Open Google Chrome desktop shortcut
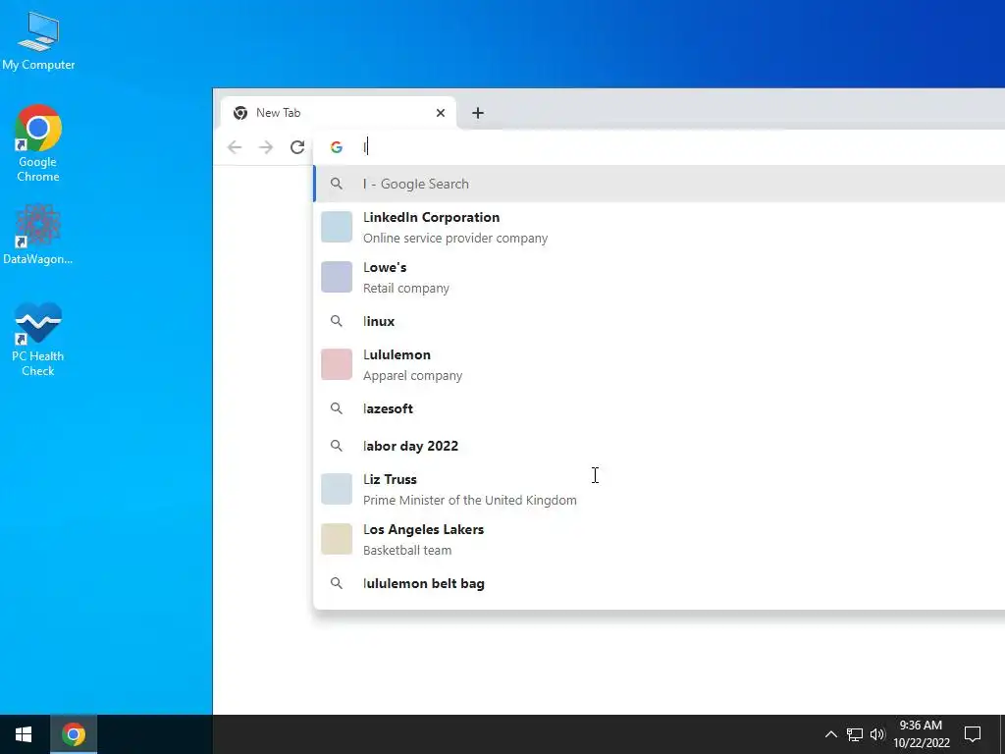Image resolution: width=1005 pixels, height=754 pixels. coord(38,143)
